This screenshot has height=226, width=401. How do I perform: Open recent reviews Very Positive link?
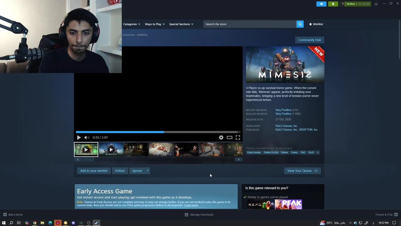283,110
